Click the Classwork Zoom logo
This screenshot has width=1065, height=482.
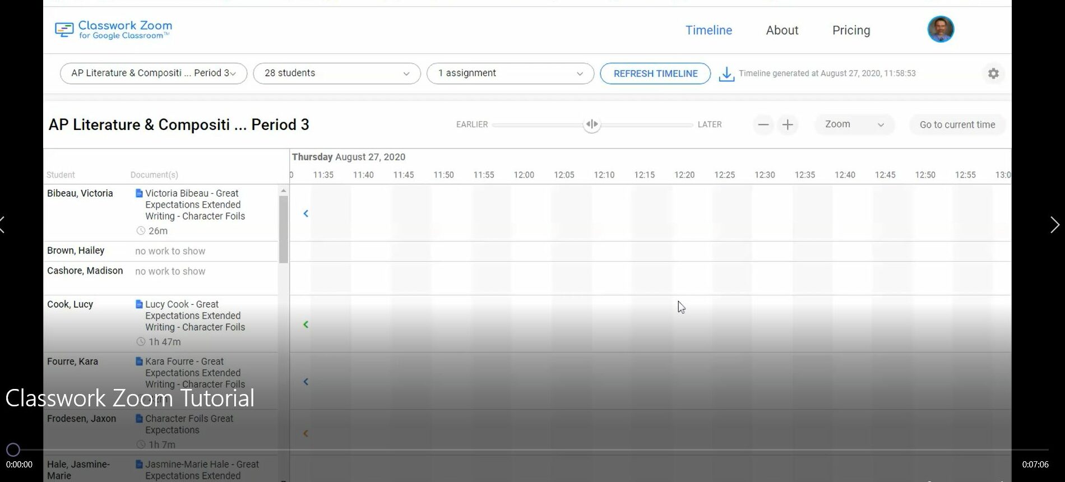coord(114,30)
